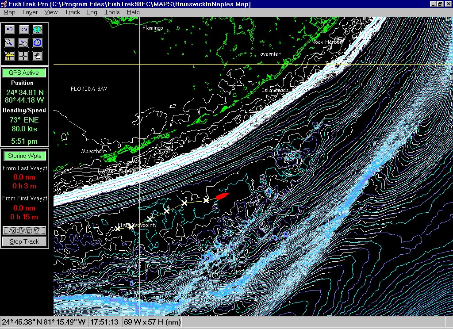Screen dimensions: 453x329
Task: Click the globe full-map view icon
Action: [x=38, y=30]
